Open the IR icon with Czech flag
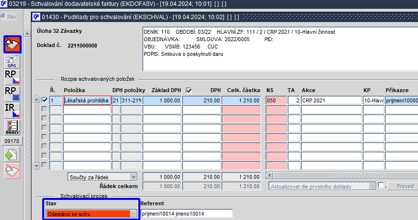 click(12, 111)
